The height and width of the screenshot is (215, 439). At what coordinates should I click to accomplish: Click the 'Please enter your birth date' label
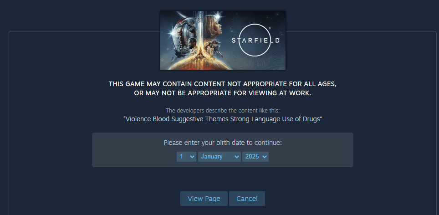pos(223,143)
